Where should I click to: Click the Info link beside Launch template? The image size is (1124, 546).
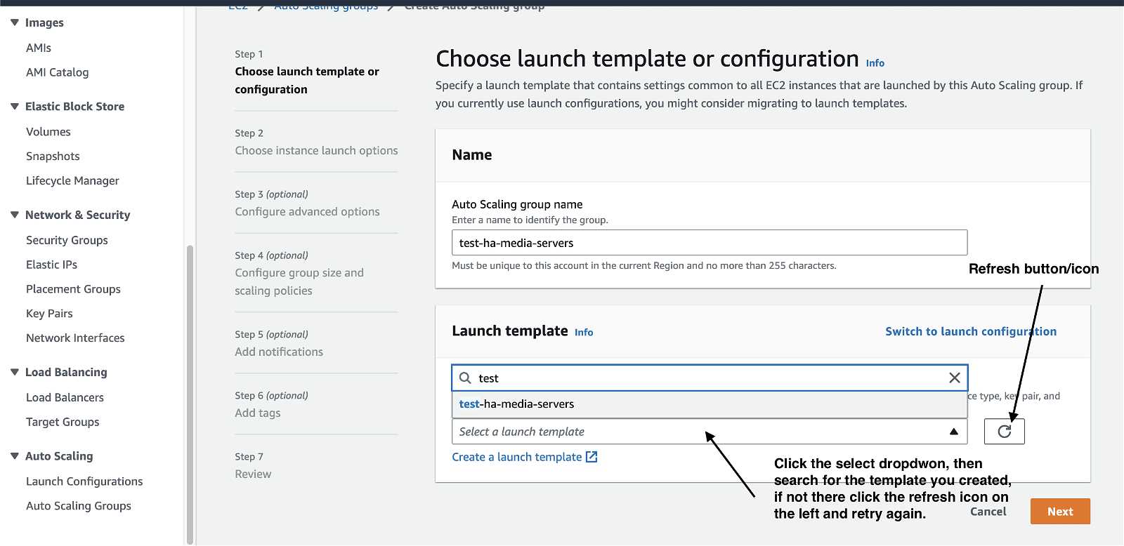pyautogui.click(x=584, y=333)
